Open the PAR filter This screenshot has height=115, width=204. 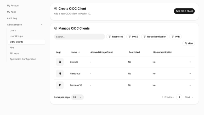point(175,37)
